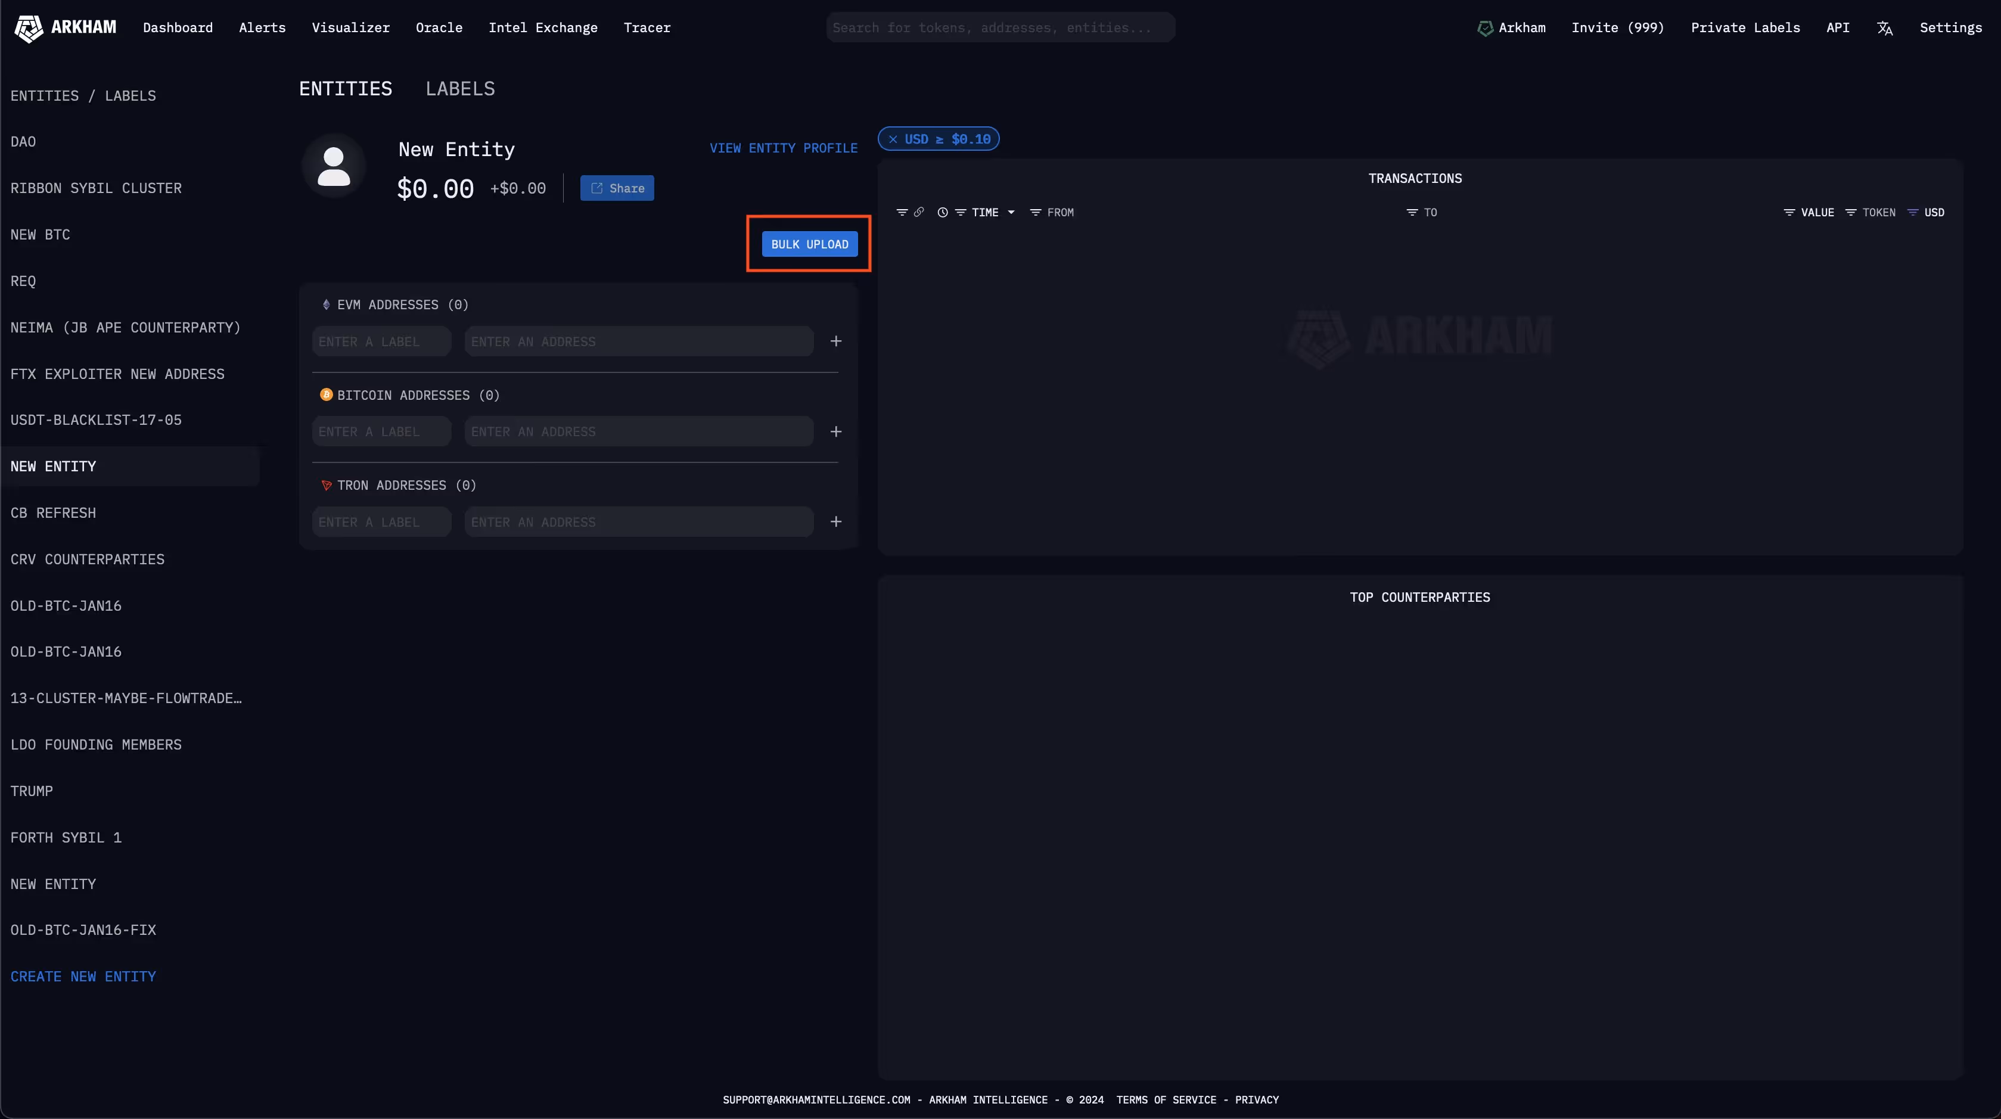The width and height of the screenshot is (2001, 1119).
Task: Add Tron address with plus icon
Action: coord(836,522)
